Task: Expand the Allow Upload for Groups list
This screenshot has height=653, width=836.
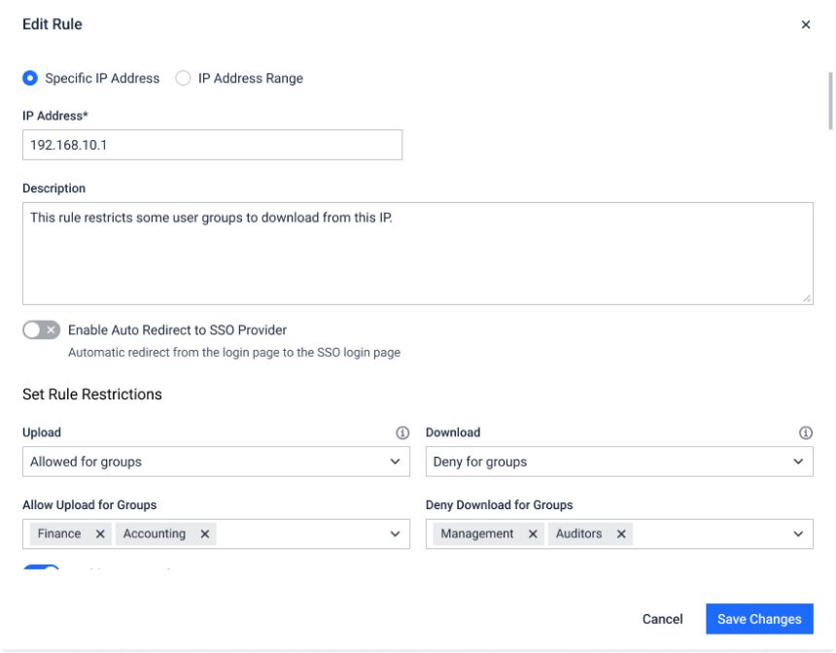Action: click(x=394, y=533)
